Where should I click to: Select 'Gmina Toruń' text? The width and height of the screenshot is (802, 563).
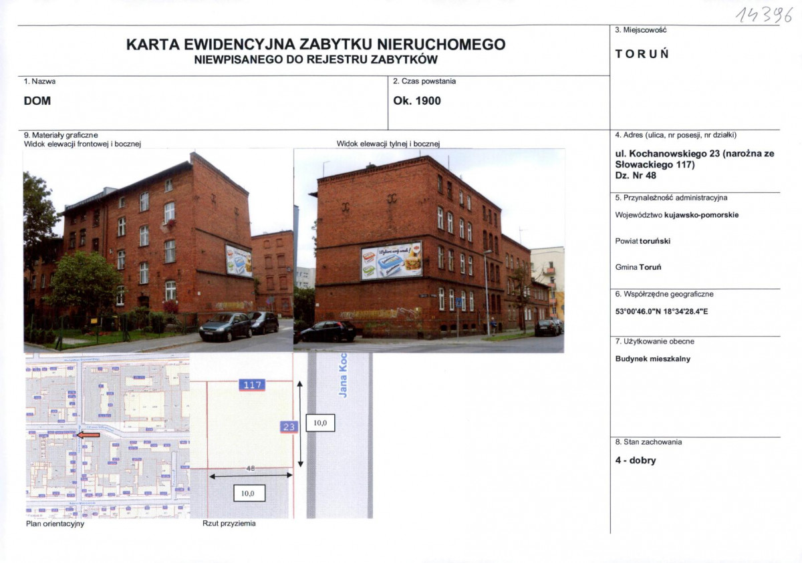point(638,267)
